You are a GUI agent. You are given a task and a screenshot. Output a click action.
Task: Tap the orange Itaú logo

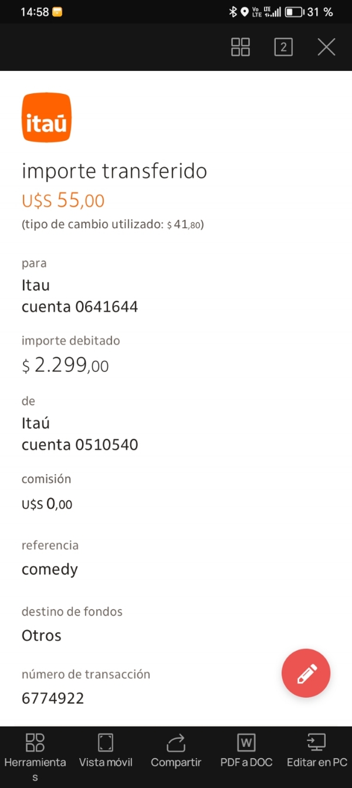click(46, 118)
